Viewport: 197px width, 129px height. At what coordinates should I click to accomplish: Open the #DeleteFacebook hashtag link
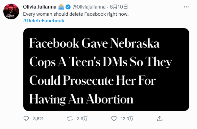(x=44, y=21)
